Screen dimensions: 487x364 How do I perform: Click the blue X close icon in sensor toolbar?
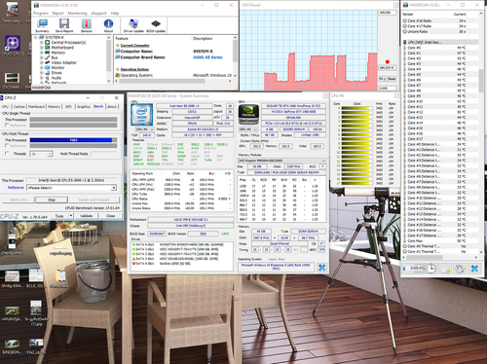(474, 269)
